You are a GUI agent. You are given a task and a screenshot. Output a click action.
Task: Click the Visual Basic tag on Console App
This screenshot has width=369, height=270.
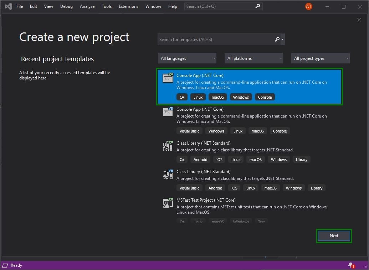pyautogui.click(x=189, y=131)
